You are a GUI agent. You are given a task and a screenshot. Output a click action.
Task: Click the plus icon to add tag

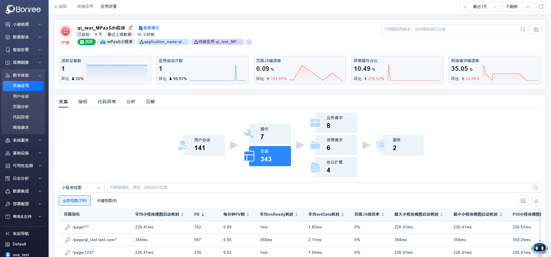coord(249,42)
